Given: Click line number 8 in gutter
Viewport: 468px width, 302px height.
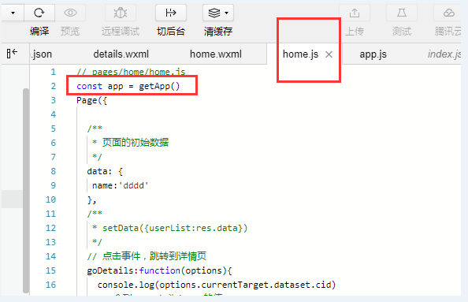Looking at the screenshot, I should [x=53, y=171].
